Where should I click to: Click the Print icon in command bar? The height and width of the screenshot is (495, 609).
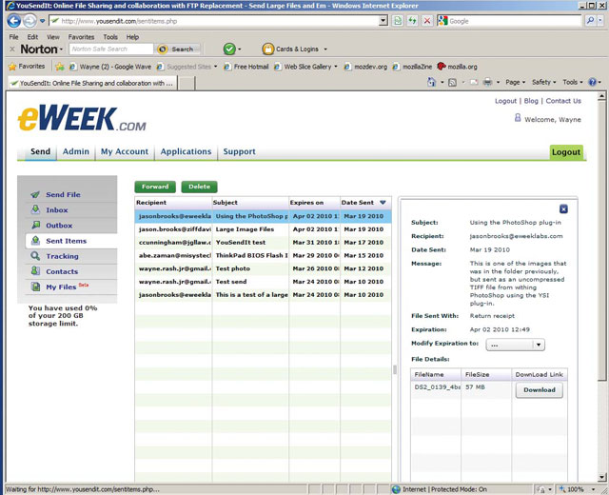pos(487,82)
